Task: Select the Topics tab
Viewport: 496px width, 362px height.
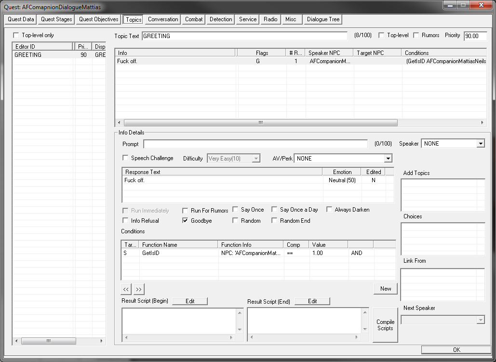Action: (134, 19)
